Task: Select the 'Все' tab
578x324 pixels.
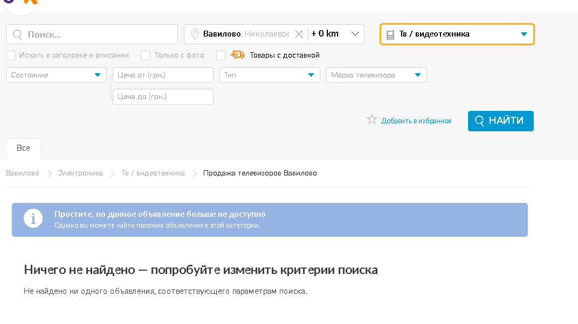Action: (23, 149)
